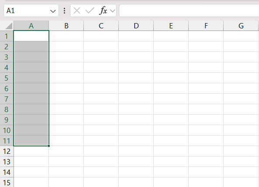Select column G header

[241, 26]
